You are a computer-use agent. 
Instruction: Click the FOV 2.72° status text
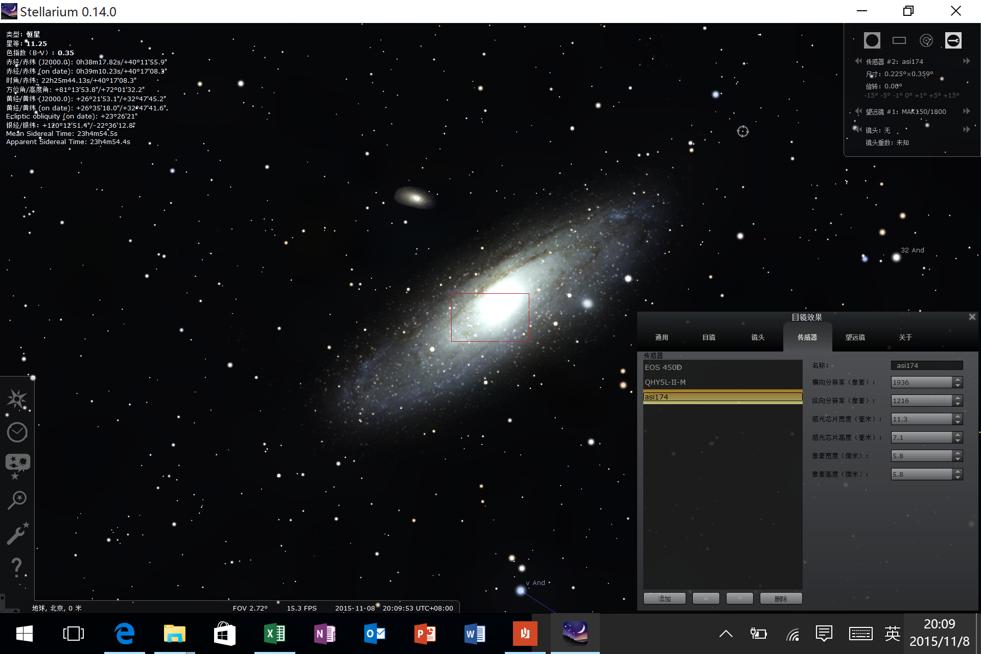pos(250,608)
